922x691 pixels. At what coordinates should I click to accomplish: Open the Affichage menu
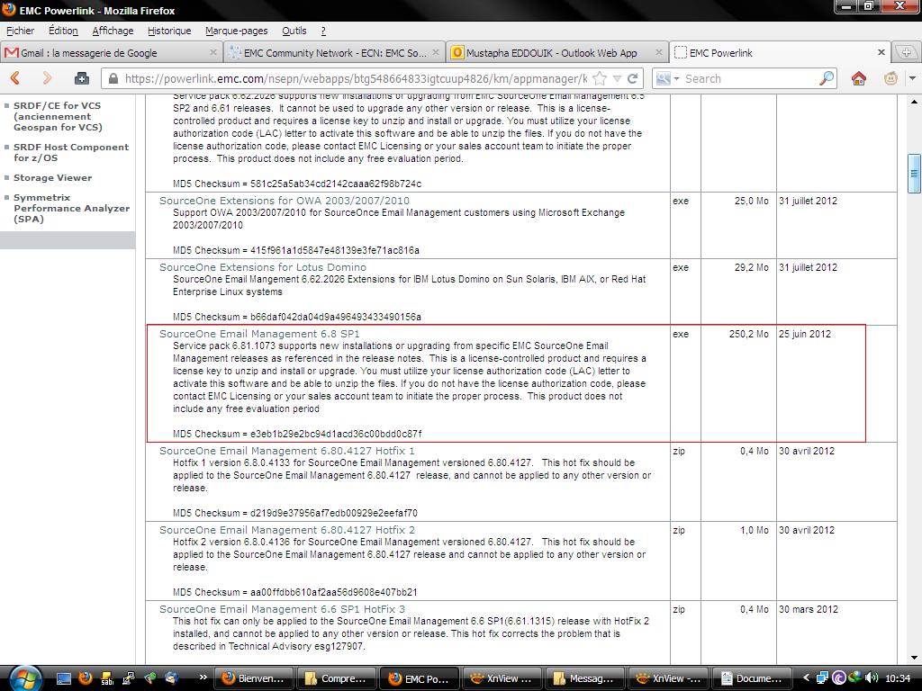tap(113, 31)
